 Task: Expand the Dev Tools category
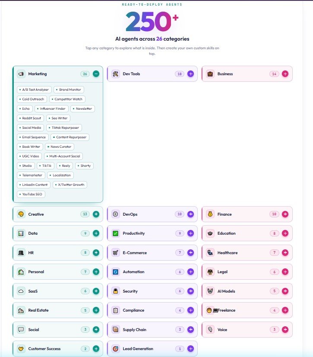(191, 74)
